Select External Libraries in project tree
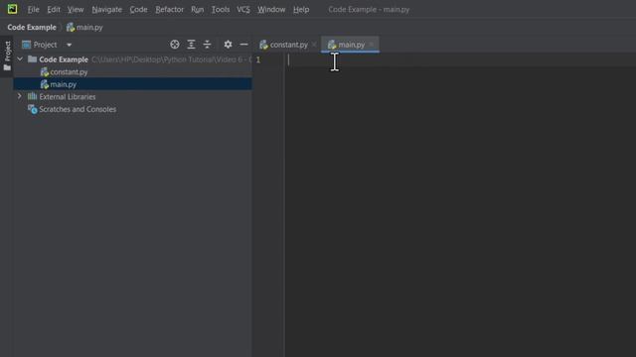 coord(68,97)
